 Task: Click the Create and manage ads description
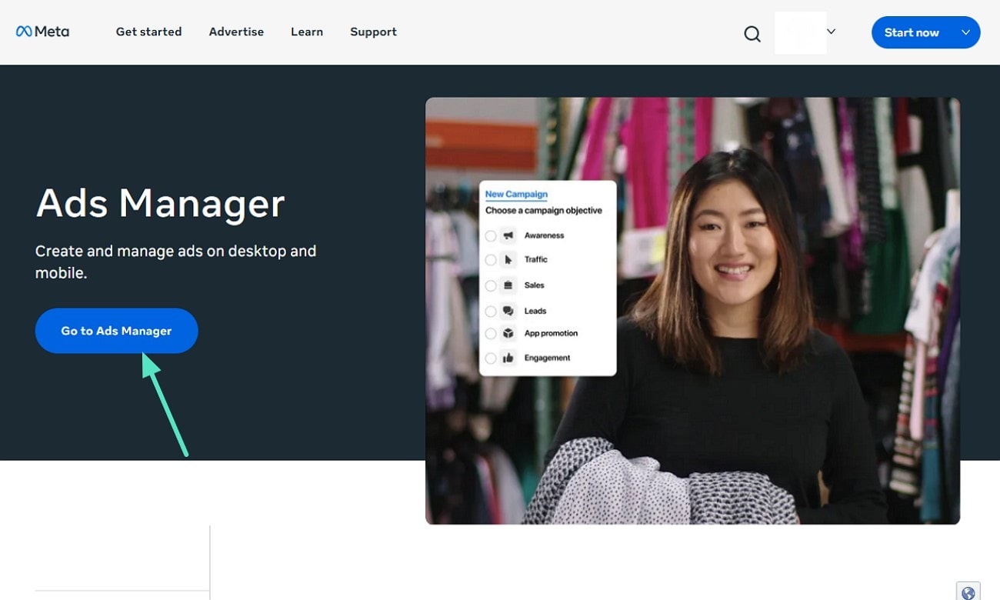click(175, 262)
